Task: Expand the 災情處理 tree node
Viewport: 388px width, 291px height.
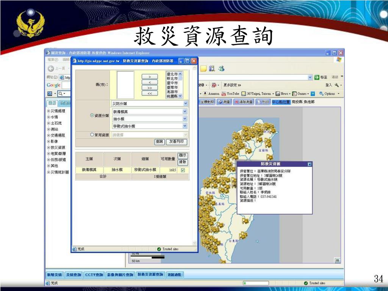Action: (48, 111)
